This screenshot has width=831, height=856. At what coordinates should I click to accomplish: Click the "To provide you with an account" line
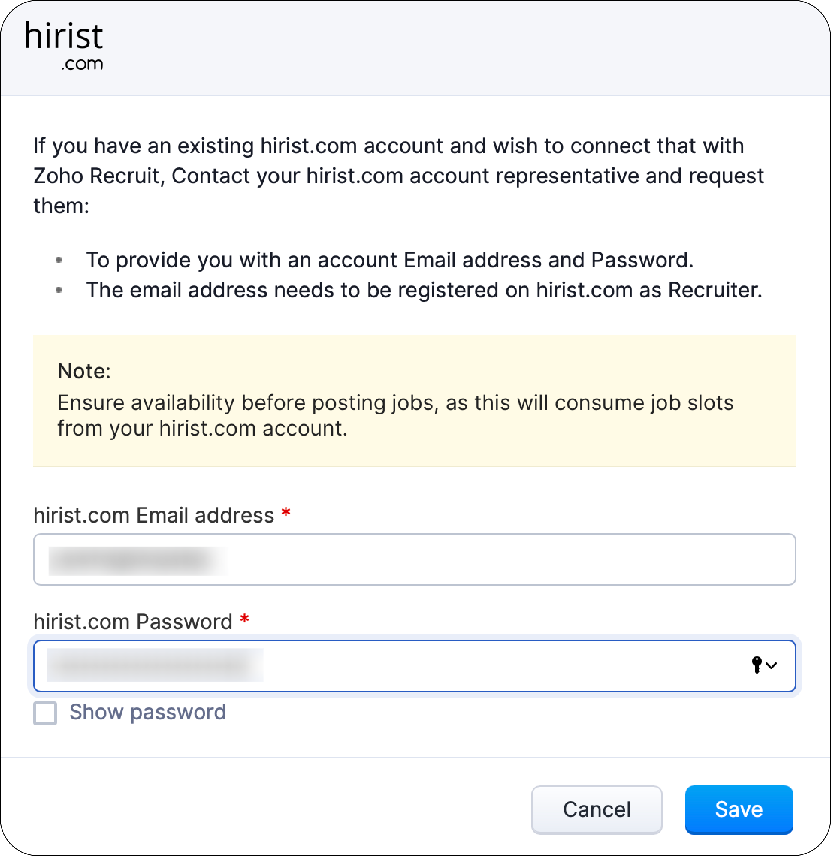tap(390, 260)
